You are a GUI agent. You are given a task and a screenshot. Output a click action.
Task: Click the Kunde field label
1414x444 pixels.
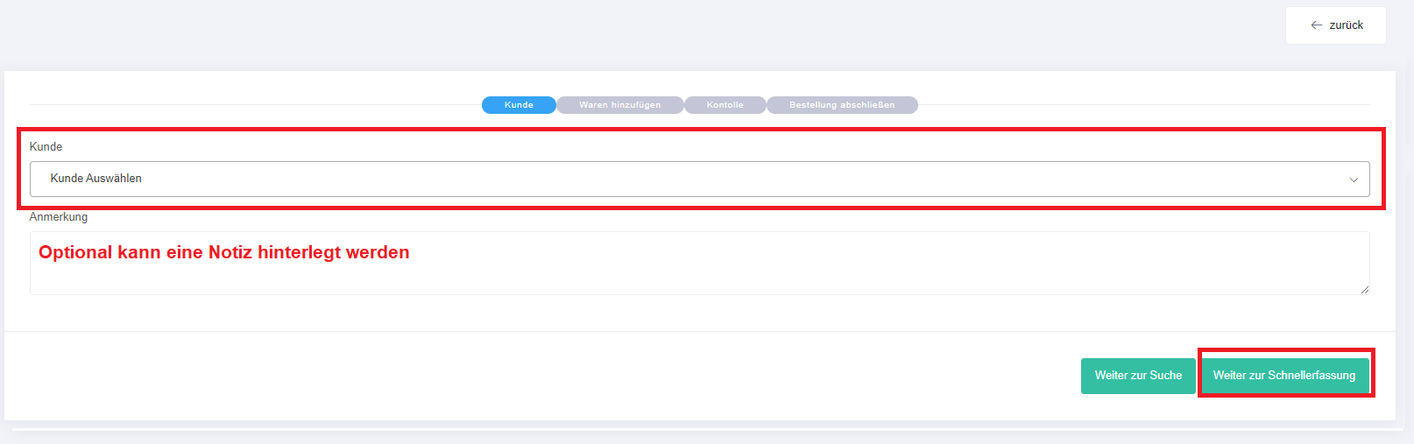click(x=46, y=146)
